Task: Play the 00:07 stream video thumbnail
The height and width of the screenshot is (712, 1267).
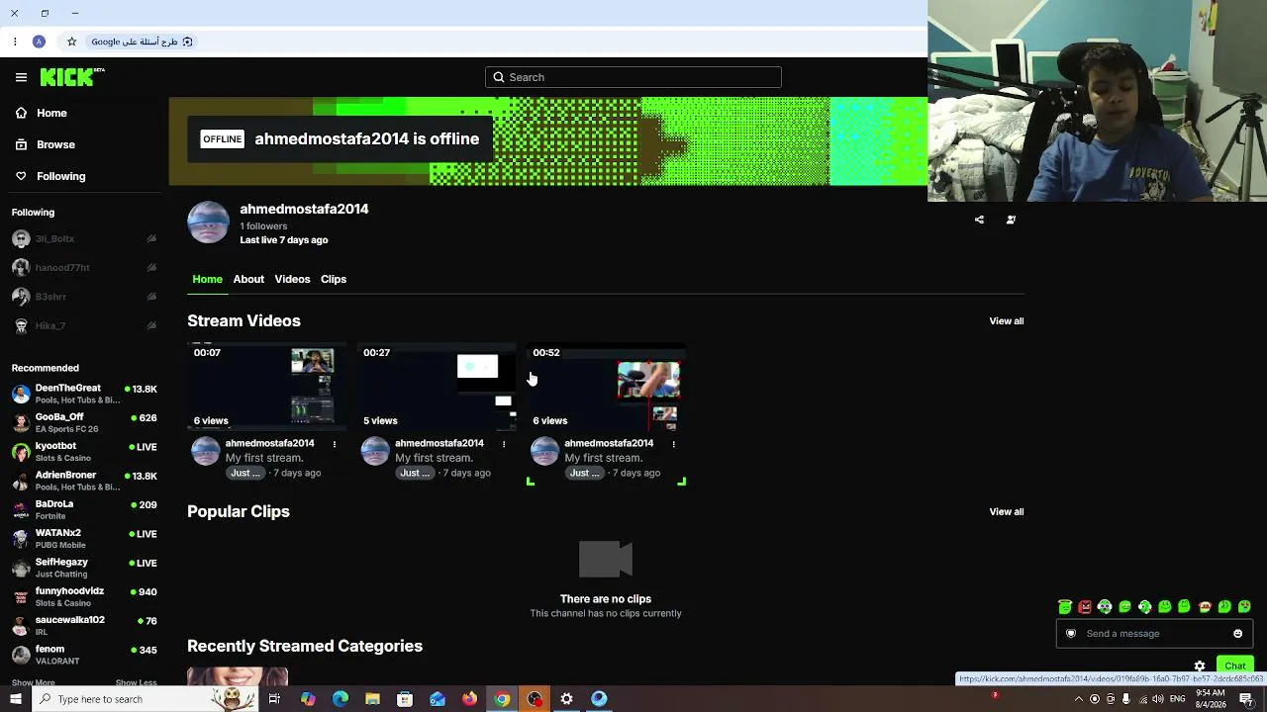Action: [267, 387]
